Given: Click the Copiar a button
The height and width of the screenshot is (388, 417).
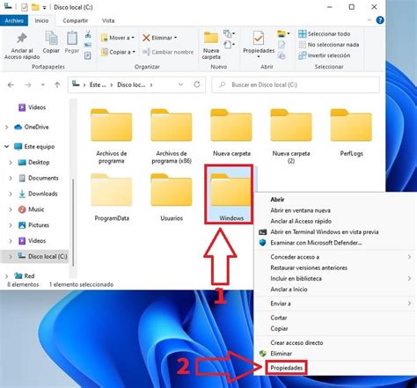Looking at the screenshot, I should [x=118, y=52].
